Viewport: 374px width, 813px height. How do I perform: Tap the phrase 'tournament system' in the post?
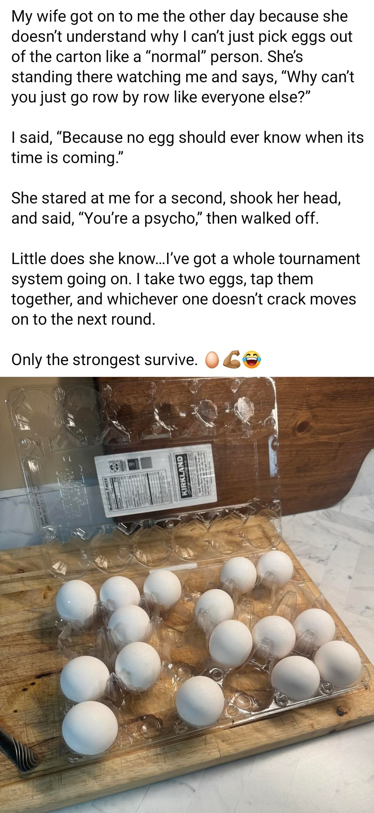[186, 269]
